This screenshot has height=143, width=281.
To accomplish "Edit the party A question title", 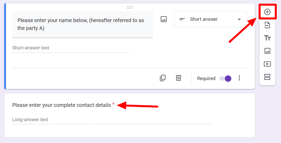I will [x=83, y=24].
